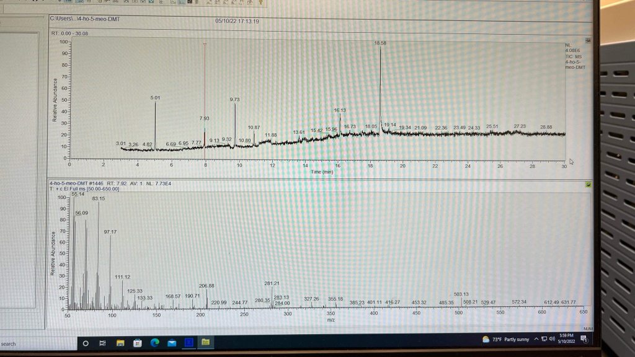Pin the mass spectrum pane with its pin icon
The width and height of the screenshot is (635, 357).
click(588, 184)
